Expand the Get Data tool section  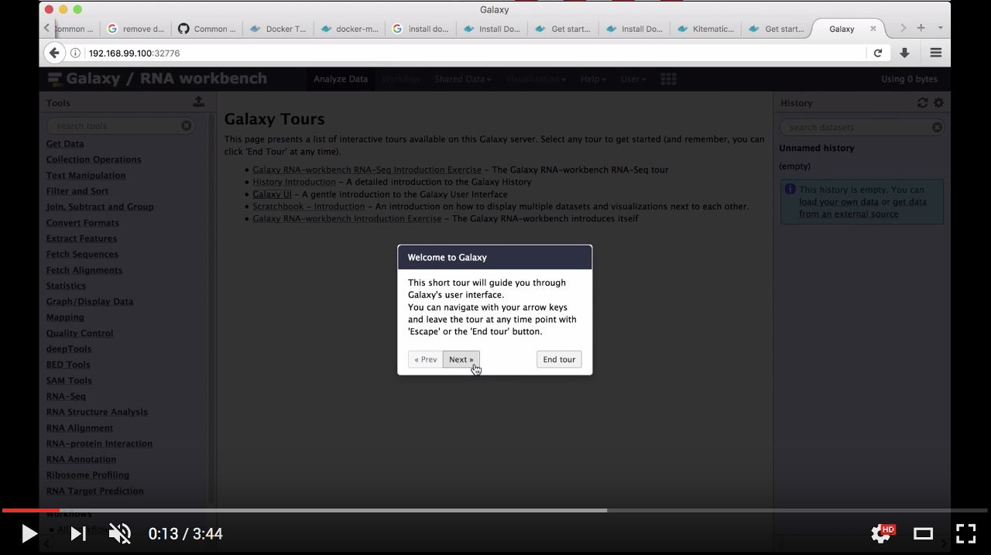click(x=65, y=143)
